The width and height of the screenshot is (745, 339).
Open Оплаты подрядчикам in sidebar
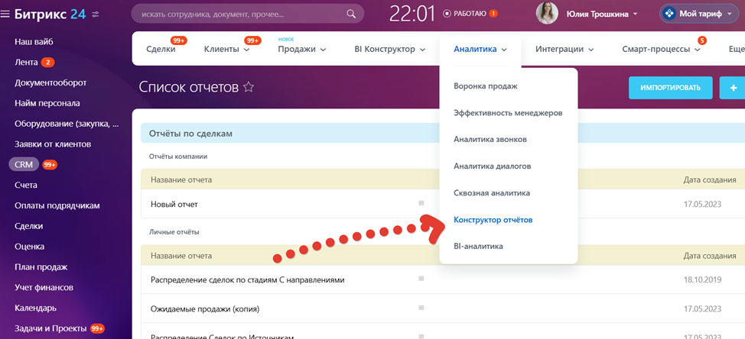(57, 206)
